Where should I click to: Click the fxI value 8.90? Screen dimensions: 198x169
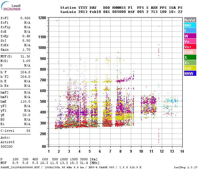26,41
